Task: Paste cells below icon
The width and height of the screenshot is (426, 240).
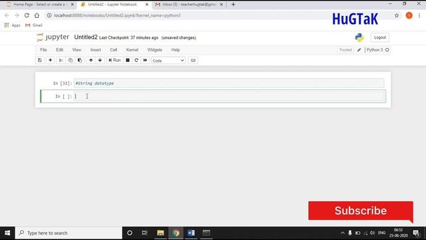Action: tap(80, 61)
